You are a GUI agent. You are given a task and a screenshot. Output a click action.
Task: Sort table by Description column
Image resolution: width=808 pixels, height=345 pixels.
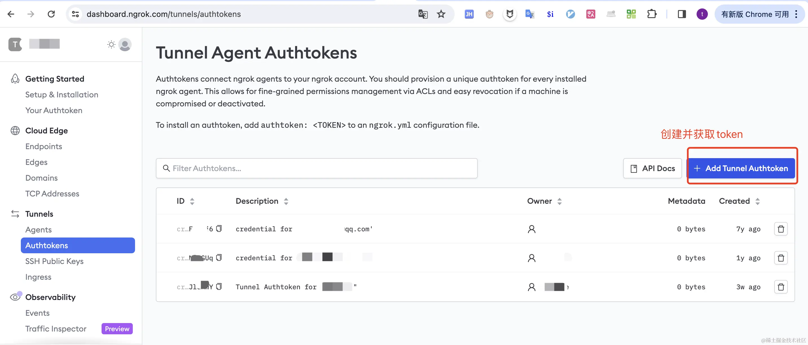286,201
